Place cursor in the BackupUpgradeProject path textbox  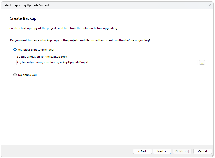click(102, 62)
